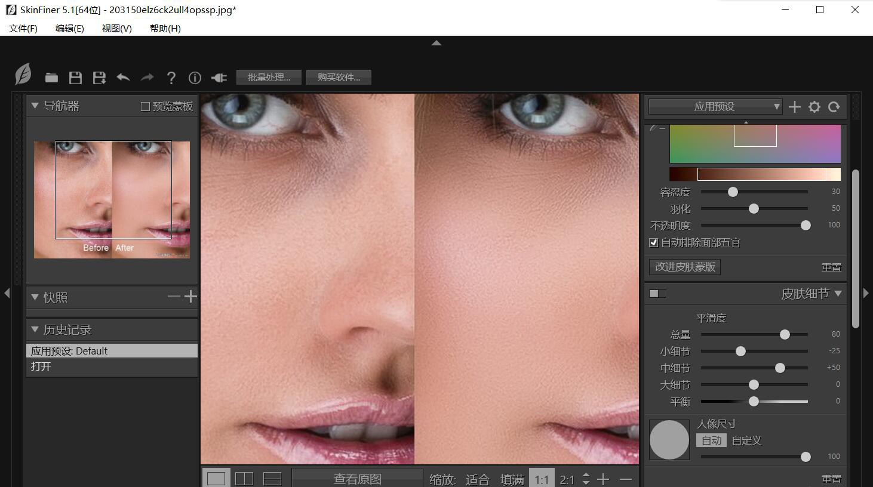Add a new preset with plus icon

[x=794, y=107]
